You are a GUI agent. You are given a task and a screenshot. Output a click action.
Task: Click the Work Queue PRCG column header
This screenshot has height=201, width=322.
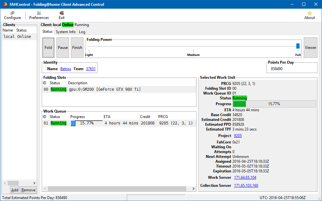point(177,117)
